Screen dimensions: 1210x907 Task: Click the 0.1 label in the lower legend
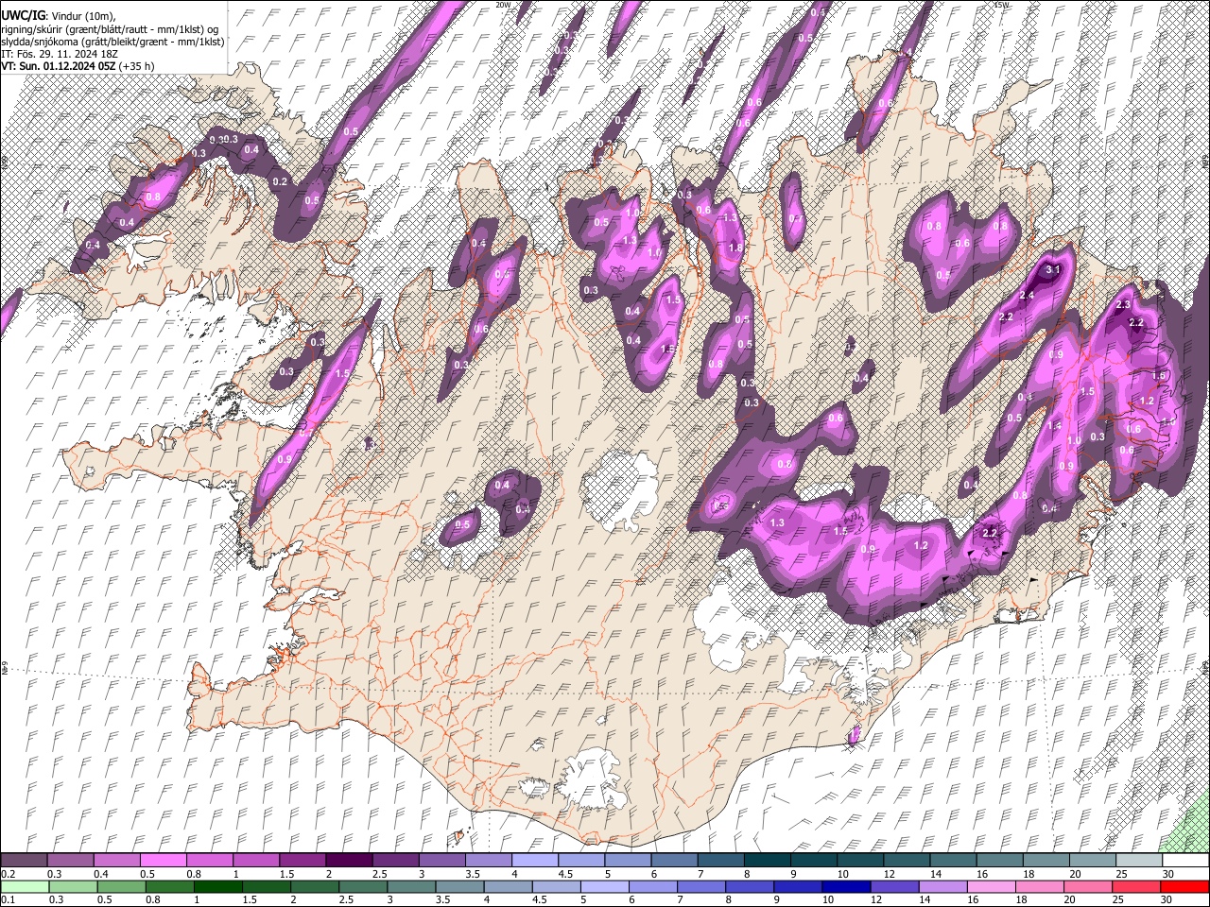coord(8,900)
